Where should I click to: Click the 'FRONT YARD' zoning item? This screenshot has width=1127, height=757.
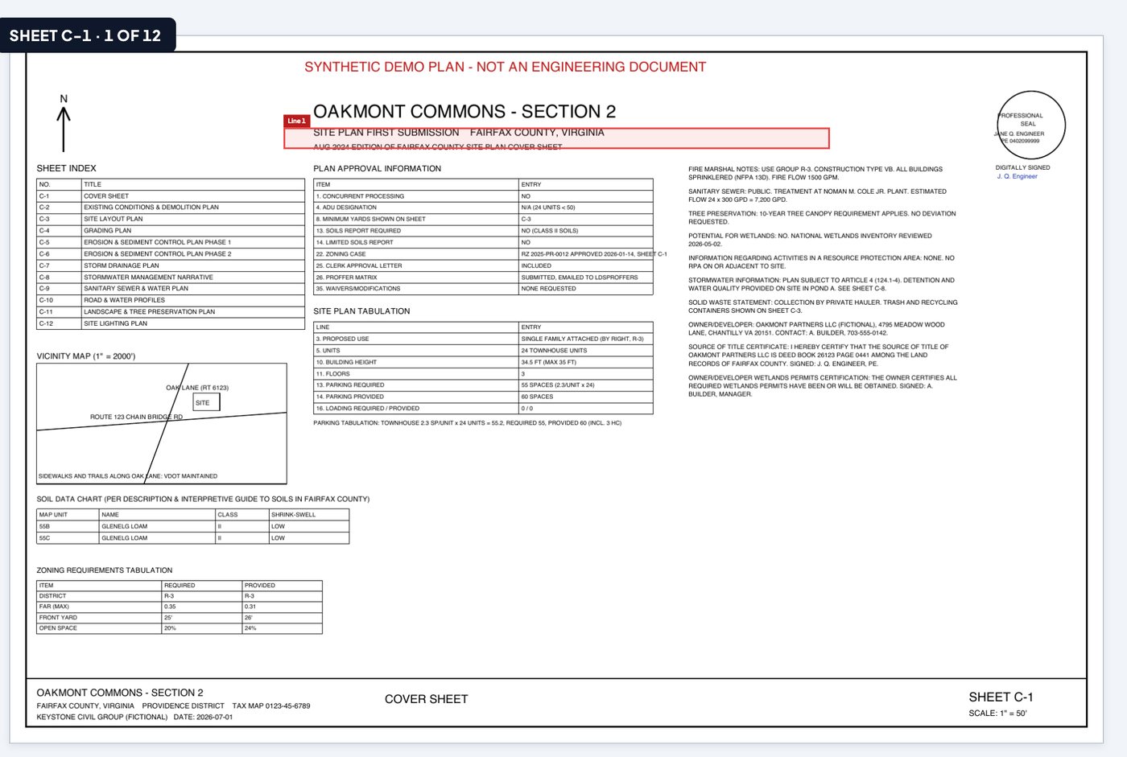pos(58,618)
